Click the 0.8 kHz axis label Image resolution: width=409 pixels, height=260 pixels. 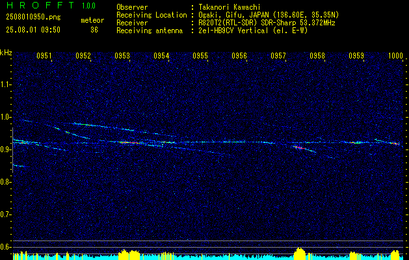point(6,182)
